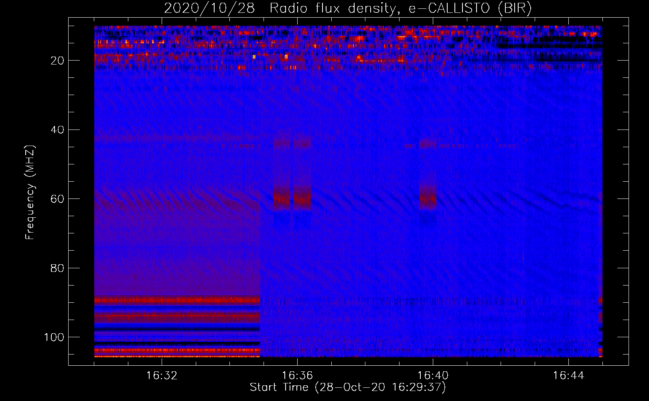The height and width of the screenshot is (401, 649).
Task: Click the 60 MHz frequency tick label
Action: point(58,199)
